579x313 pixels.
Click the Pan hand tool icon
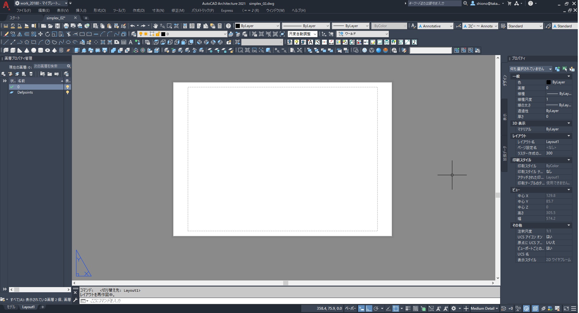coord(155,26)
